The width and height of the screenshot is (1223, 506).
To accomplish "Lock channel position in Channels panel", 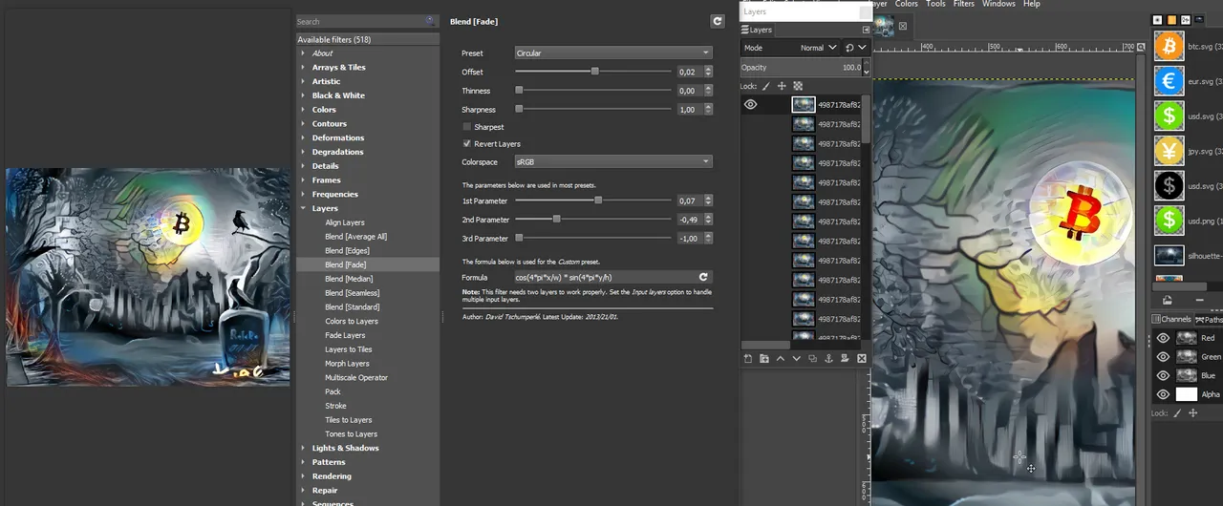I will point(1192,413).
